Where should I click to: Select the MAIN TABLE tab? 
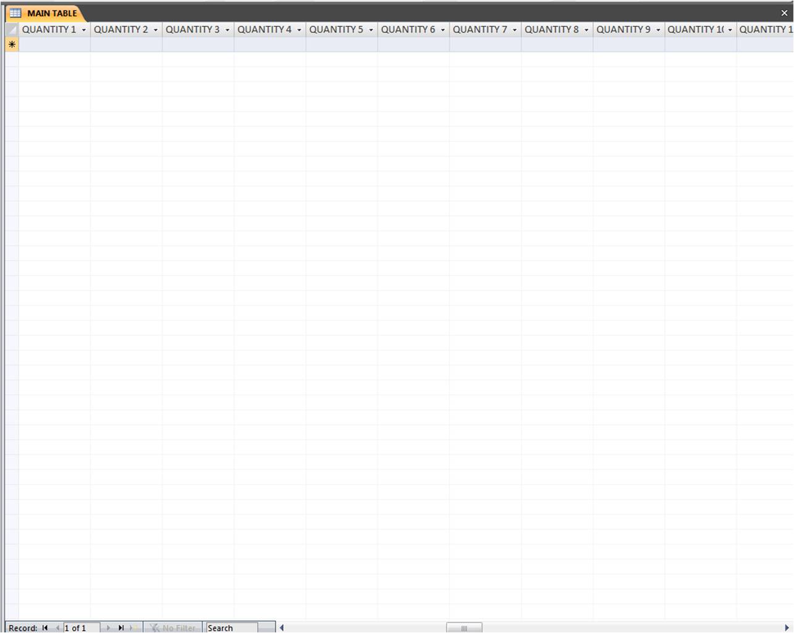coord(44,13)
